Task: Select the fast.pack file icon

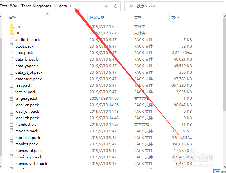Action: pos(11,85)
